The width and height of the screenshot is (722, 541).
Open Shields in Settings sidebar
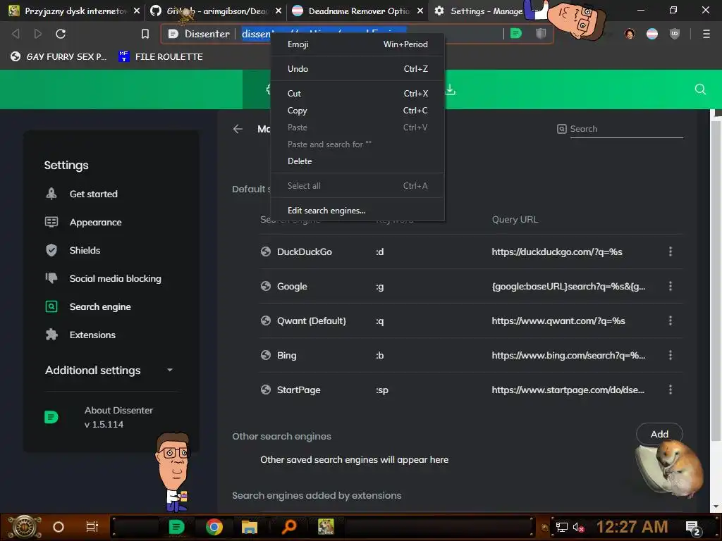(85, 250)
